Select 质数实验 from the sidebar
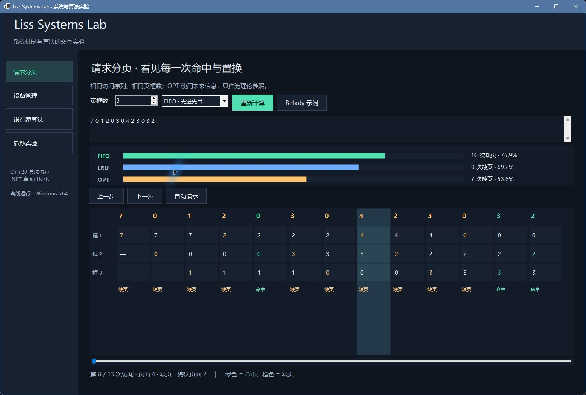This screenshot has height=395, width=586. pos(39,143)
